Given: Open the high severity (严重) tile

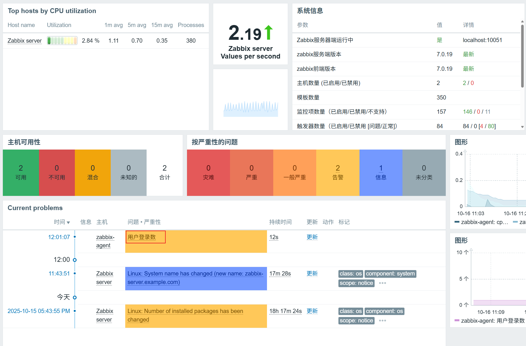Looking at the screenshot, I should click(x=252, y=173).
